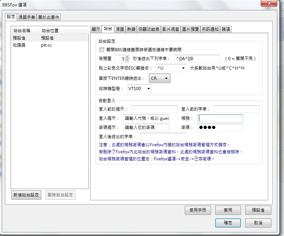Close the BBSFox 選項 window

coord(269,3)
